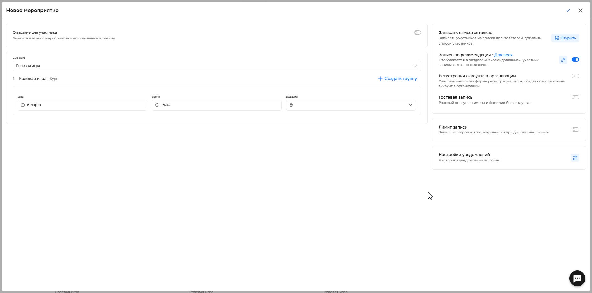Enable organization account registration toggle
The image size is (592, 293).
click(x=575, y=76)
